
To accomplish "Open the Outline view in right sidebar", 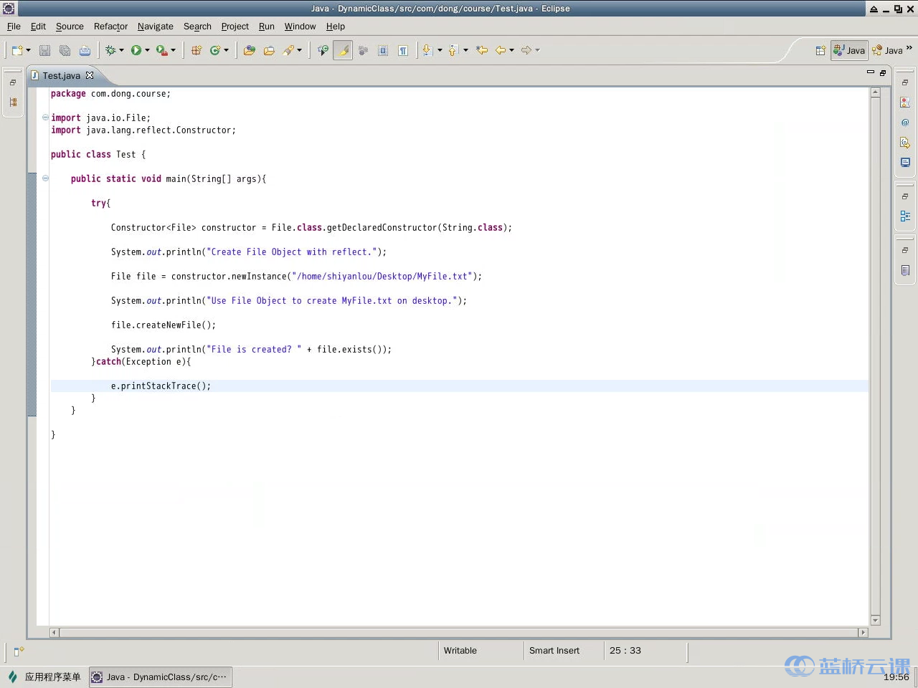I will tap(905, 216).
